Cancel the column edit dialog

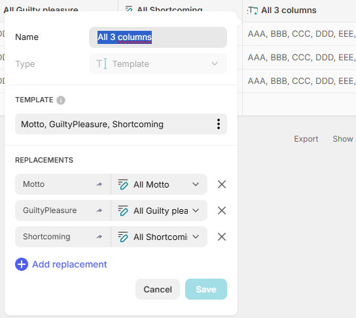(x=158, y=289)
